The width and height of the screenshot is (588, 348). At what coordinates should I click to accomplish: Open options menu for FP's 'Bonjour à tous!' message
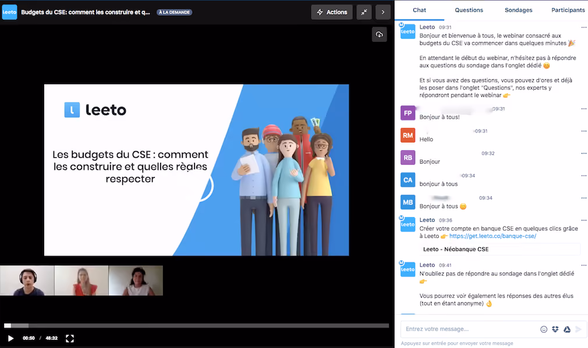(583, 109)
